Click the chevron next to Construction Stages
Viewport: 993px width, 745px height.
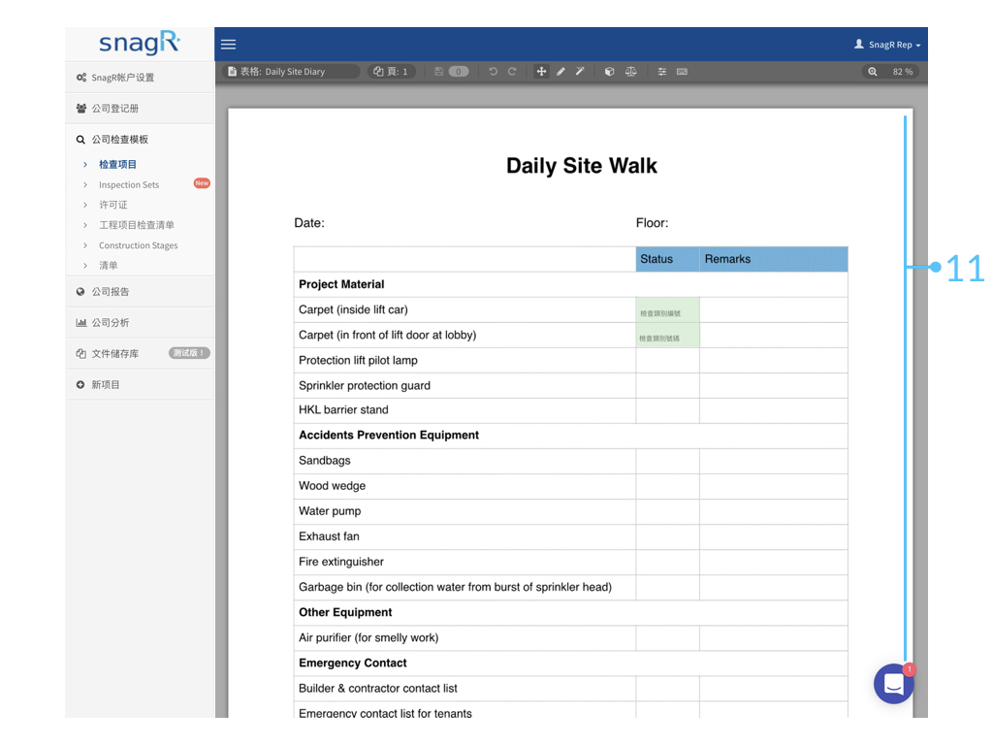click(x=85, y=245)
